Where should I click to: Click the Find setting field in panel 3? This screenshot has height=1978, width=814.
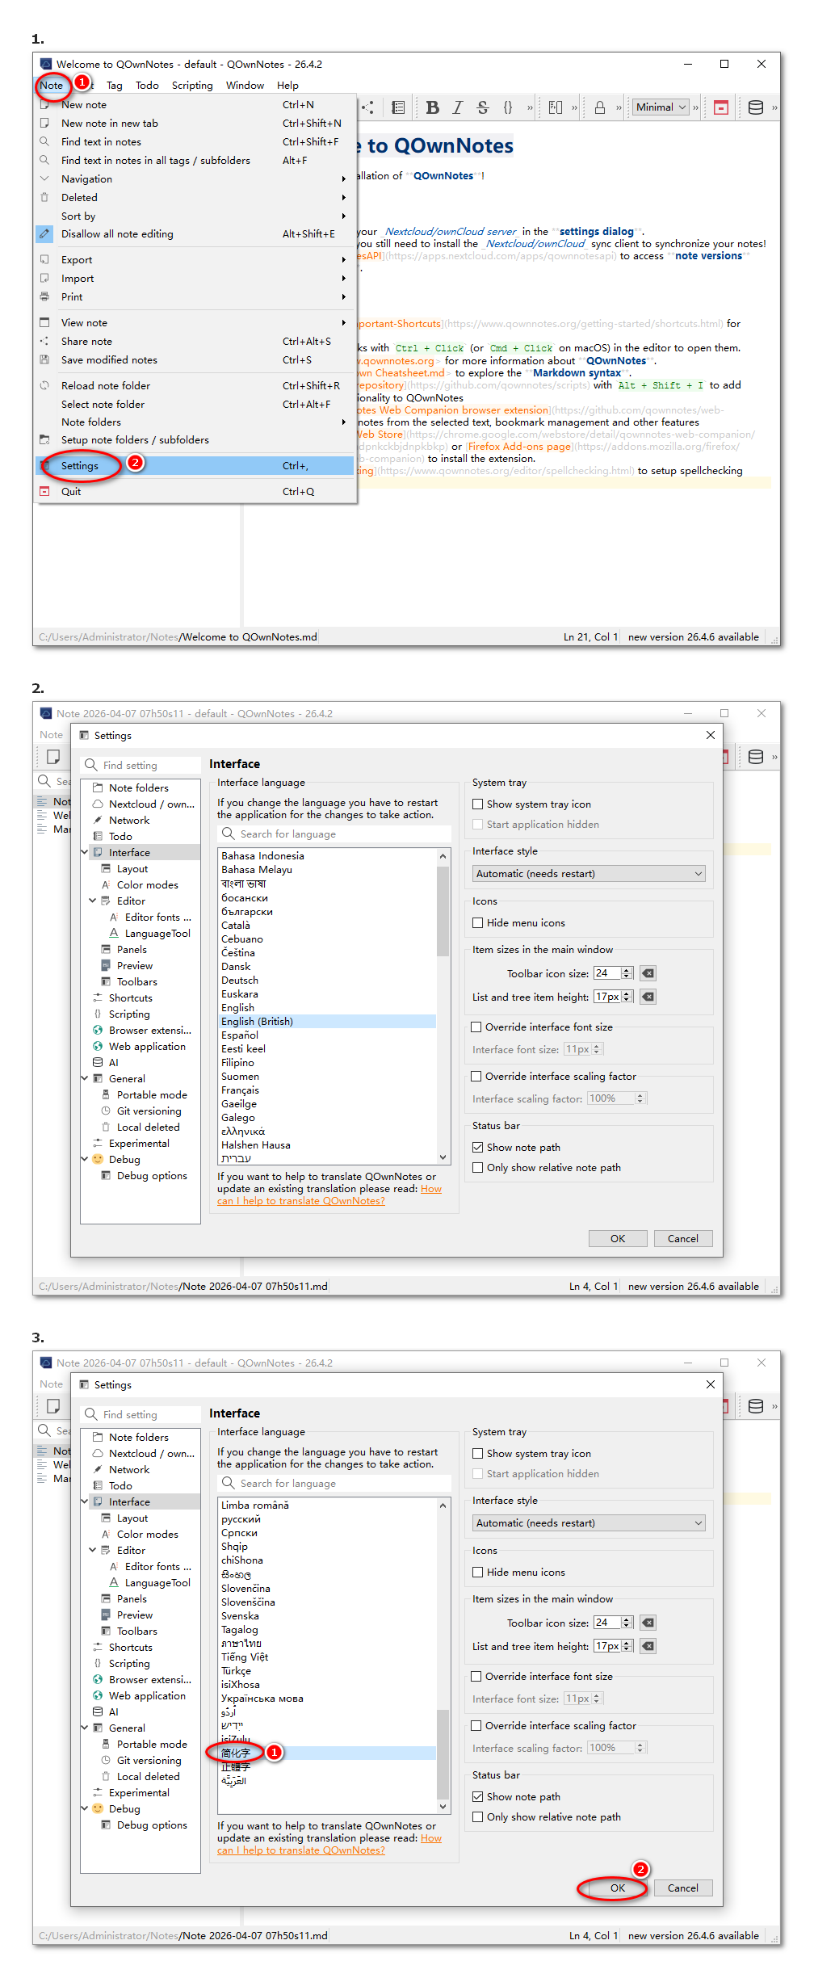click(x=141, y=1414)
